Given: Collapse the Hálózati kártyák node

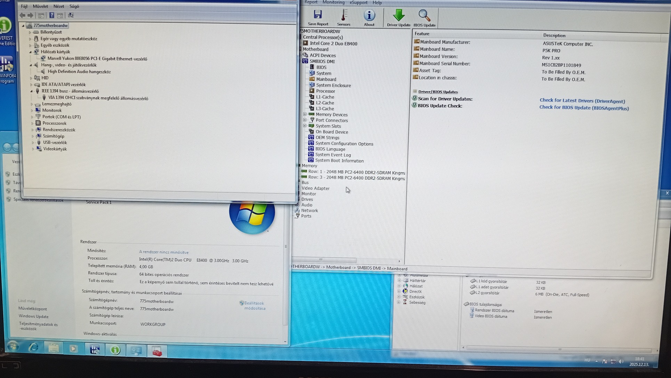Looking at the screenshot, I should pyautogui.click(x=31, y=52).
